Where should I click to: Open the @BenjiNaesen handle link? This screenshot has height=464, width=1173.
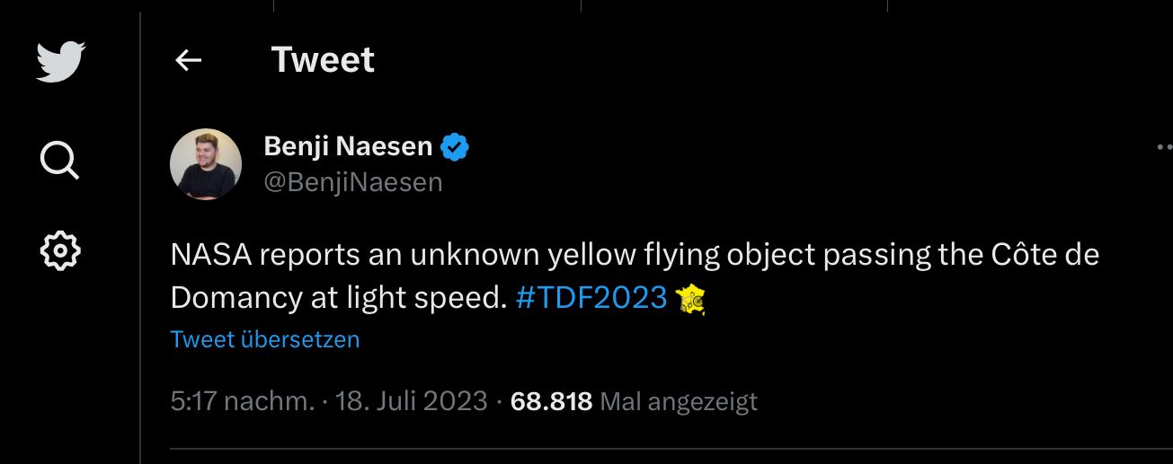(353, 182)
